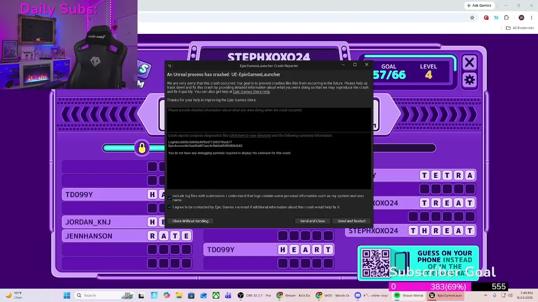Open the game settings gear
Screen dimensions: 538x302
(469, 80)
